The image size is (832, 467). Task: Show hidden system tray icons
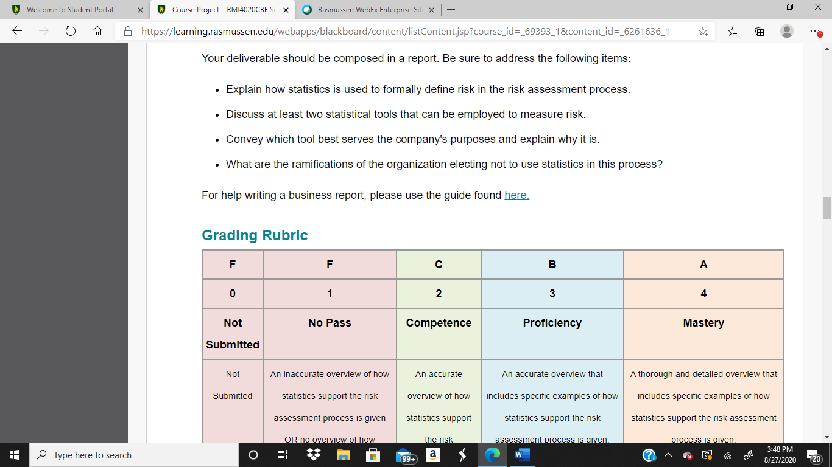tap(668, 455)
